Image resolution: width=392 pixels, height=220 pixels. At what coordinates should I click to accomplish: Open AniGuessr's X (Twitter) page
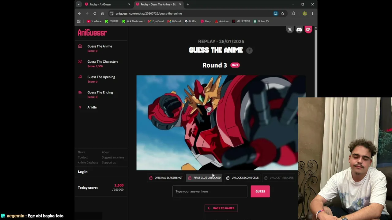(290, 30)
